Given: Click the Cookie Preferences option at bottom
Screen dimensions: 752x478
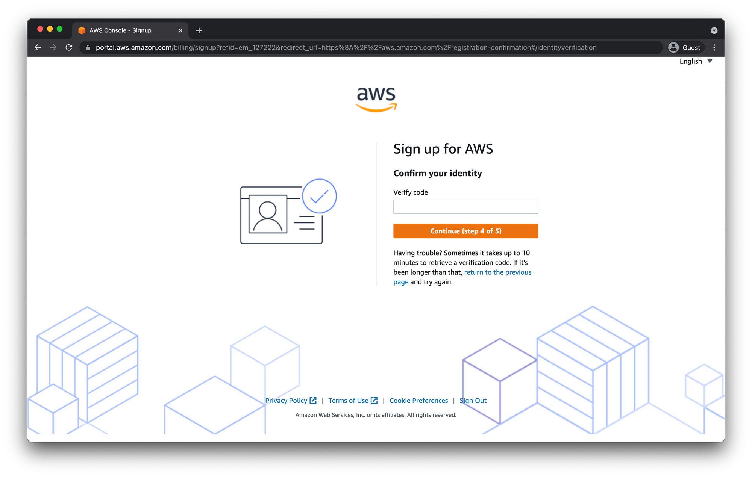Looking at the screenshot, I should [x=418, y=400].
